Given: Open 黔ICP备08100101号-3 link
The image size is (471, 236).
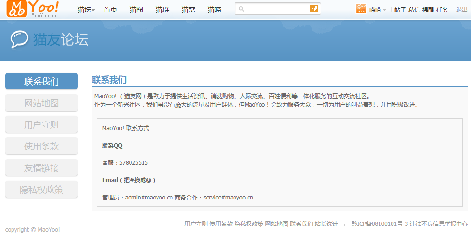Looking at the screenshot, I should tap(379, 224).
